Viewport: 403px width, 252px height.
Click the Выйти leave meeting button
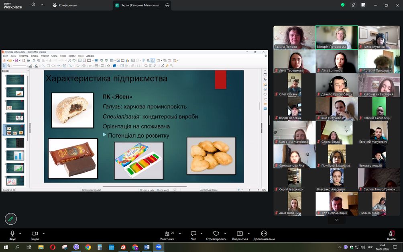point(391,235)
